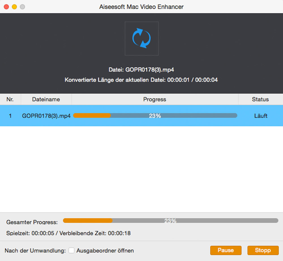Click the Dateiname column header
This screenshot has height=261, width=283.
tap(46, 99)
